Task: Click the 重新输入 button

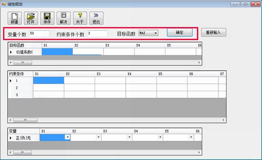Action: click(x=214, y=32)
